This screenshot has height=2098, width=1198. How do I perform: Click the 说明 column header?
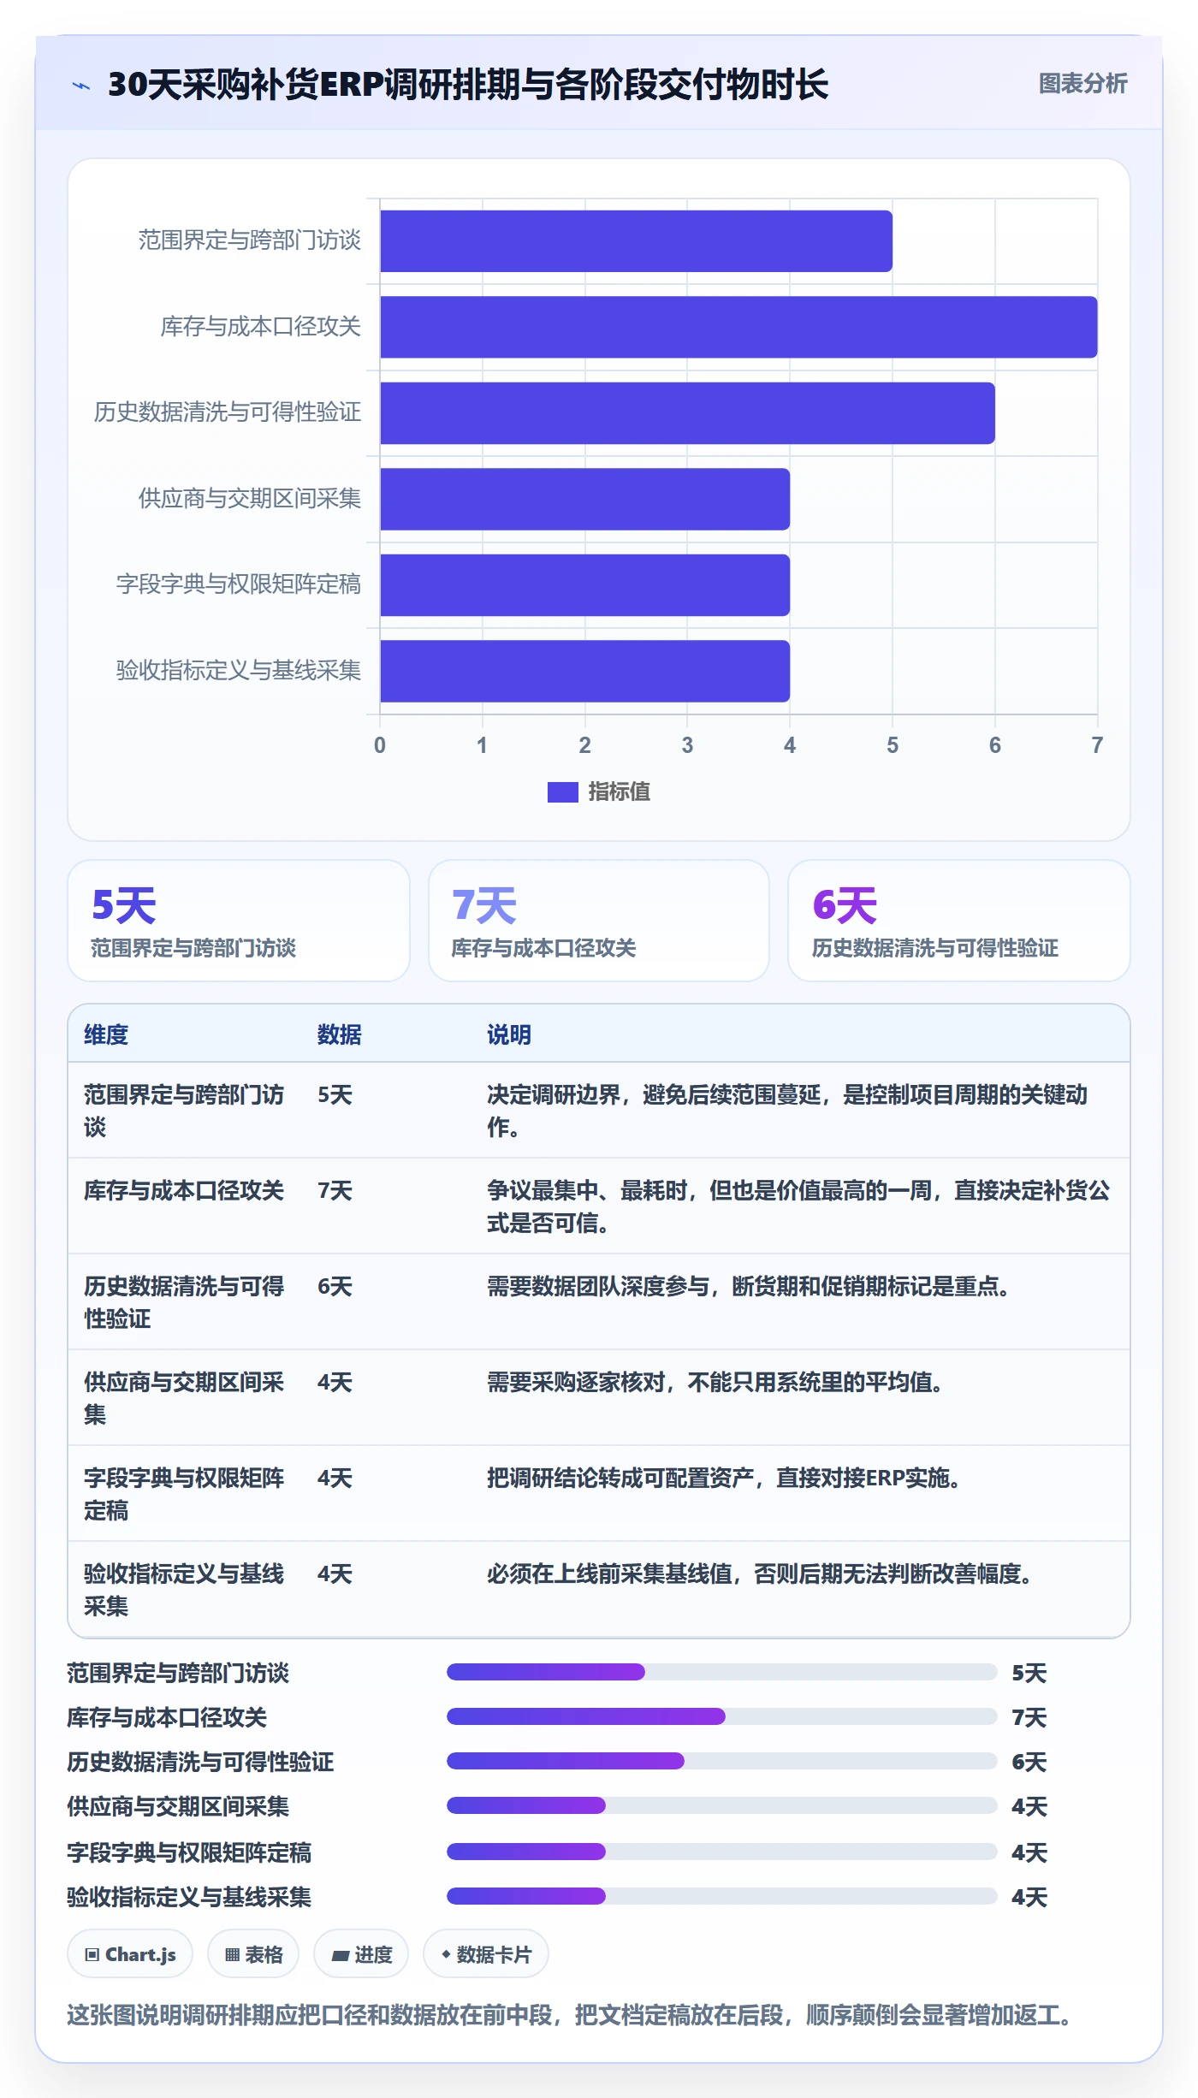click(509, 1034)
